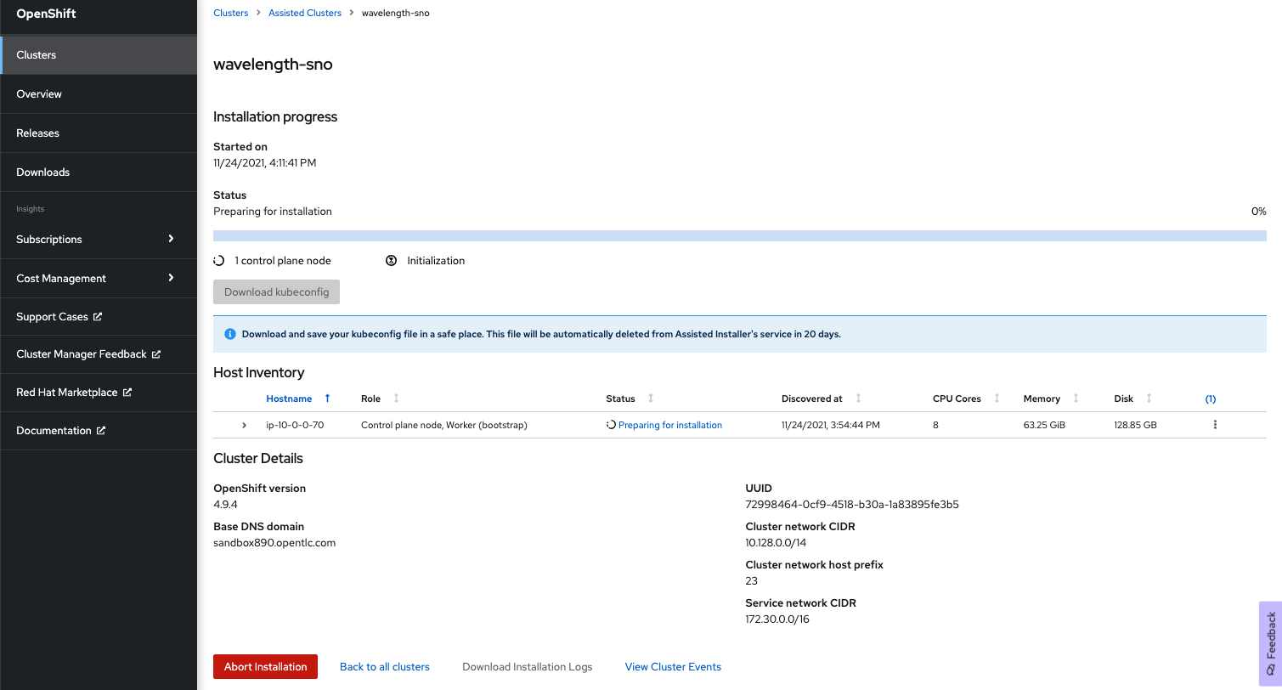Sort host inventory by Role
The height and width of the screenshot is (690, 1282).
396,399
